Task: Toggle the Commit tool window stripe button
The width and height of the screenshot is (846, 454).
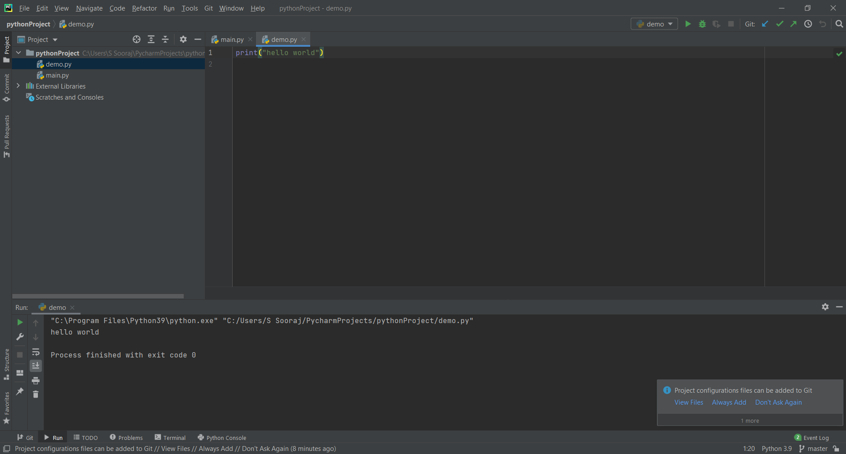Action: click(x=6, y=88)
